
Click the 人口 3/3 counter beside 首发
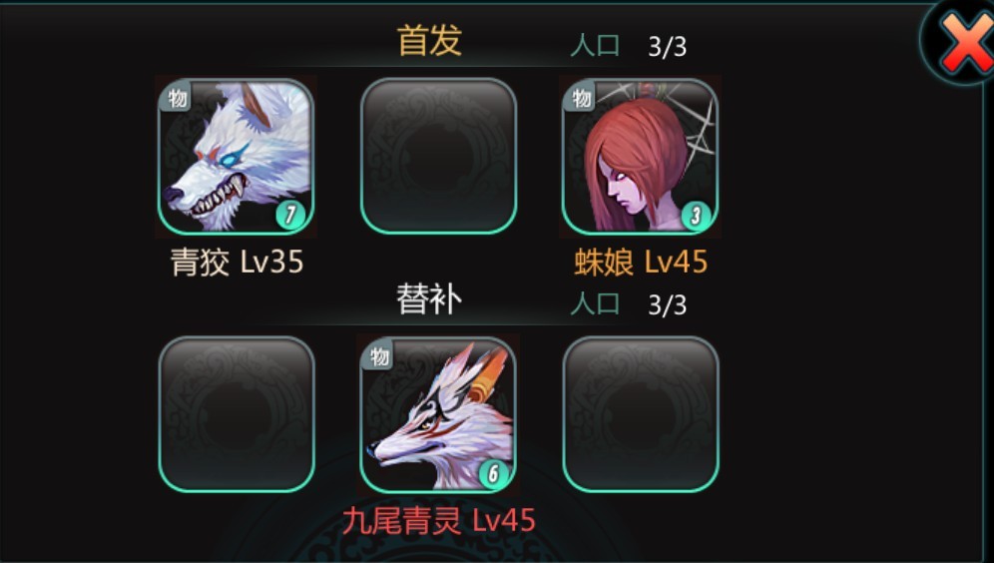pyautogui.click(x=628, y=46)
